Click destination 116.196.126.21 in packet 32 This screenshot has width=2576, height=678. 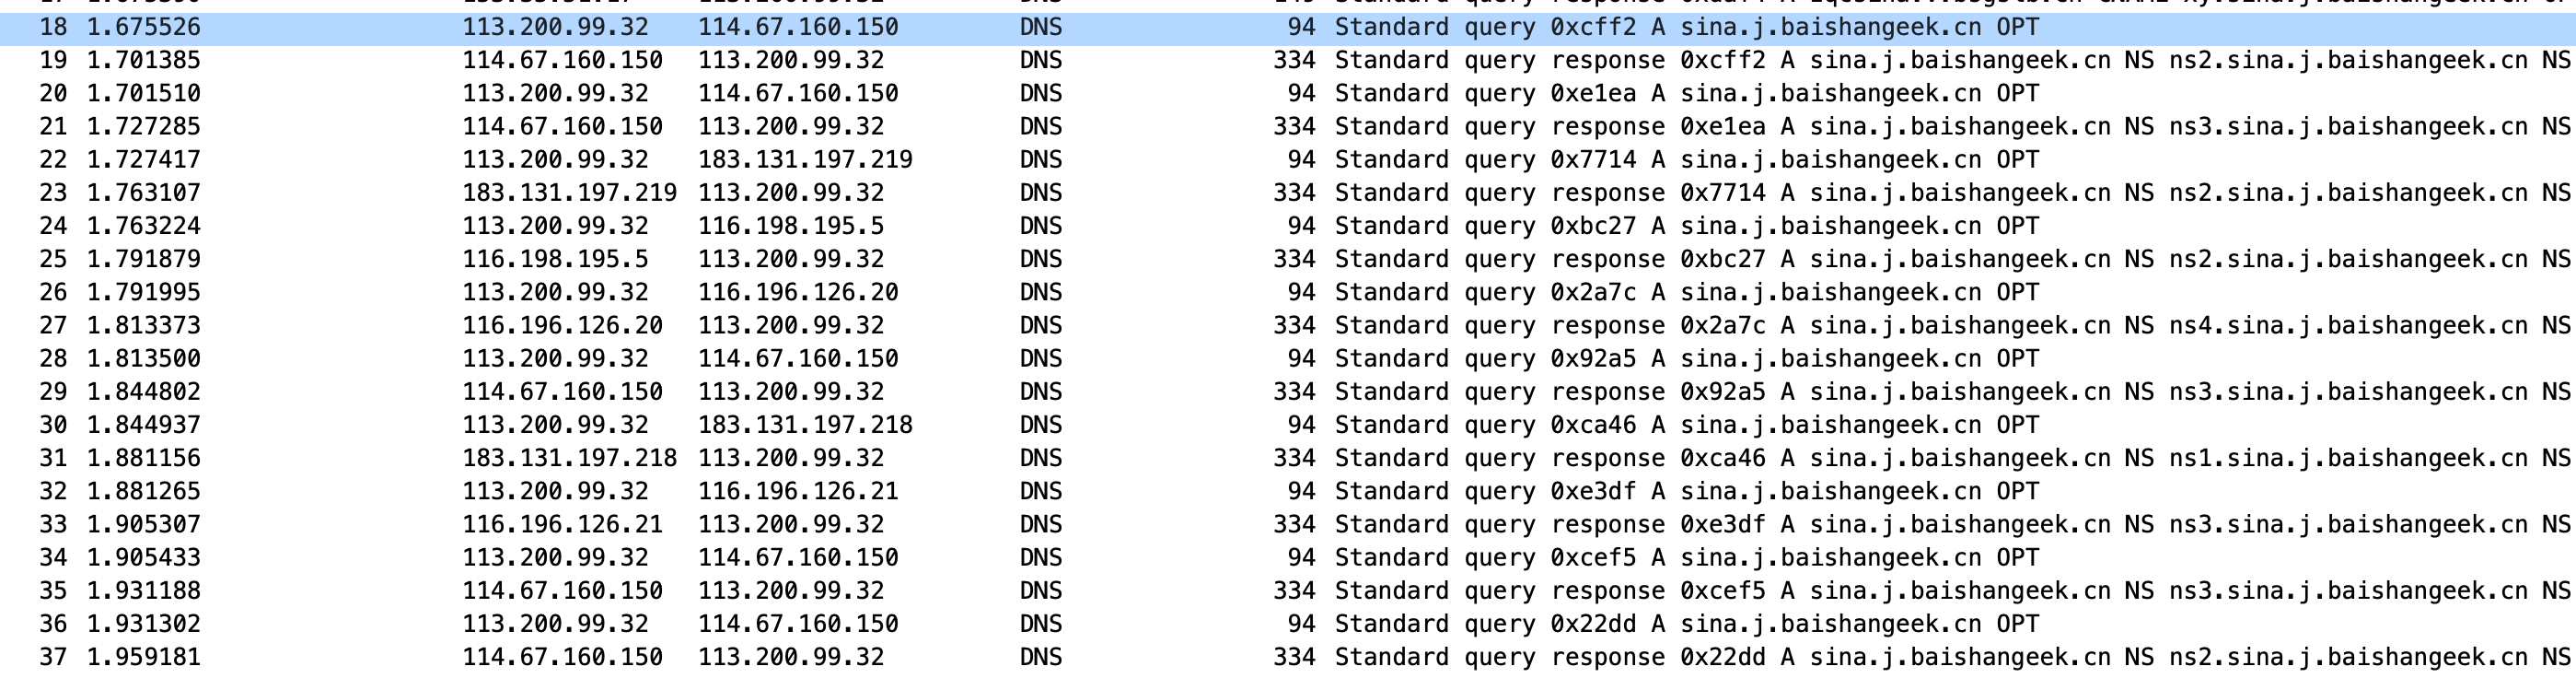(798, 491)
